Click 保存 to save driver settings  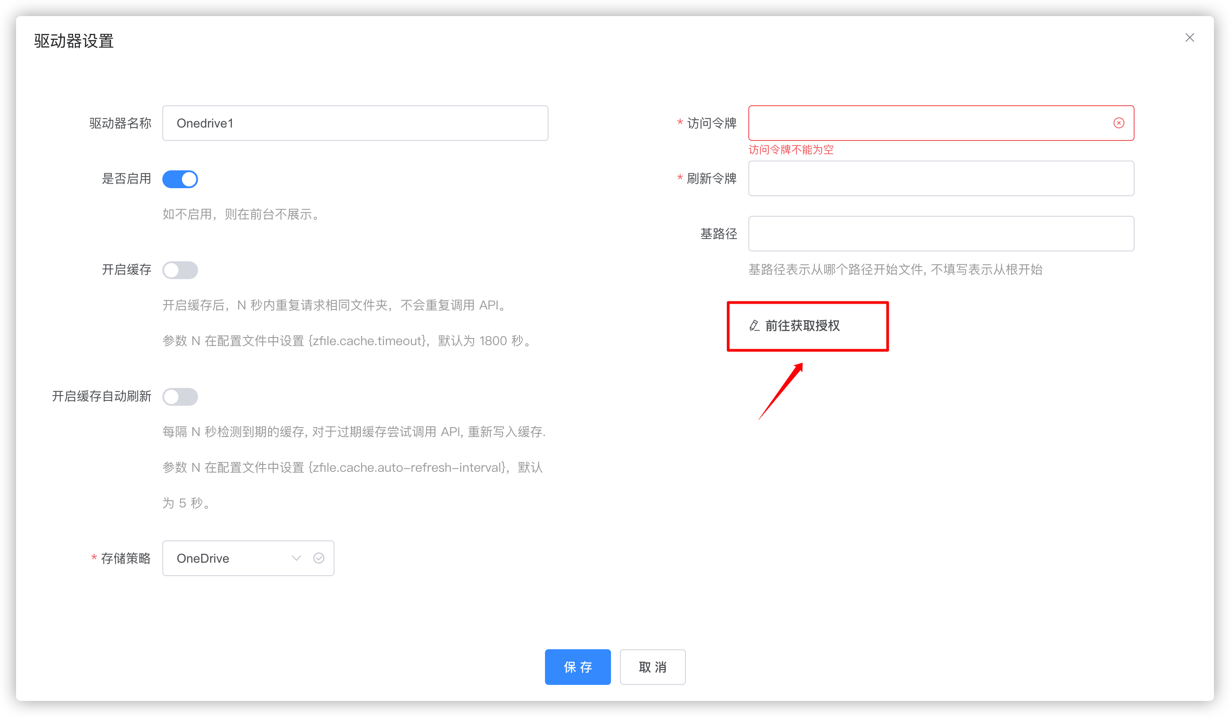click(578, 667)
